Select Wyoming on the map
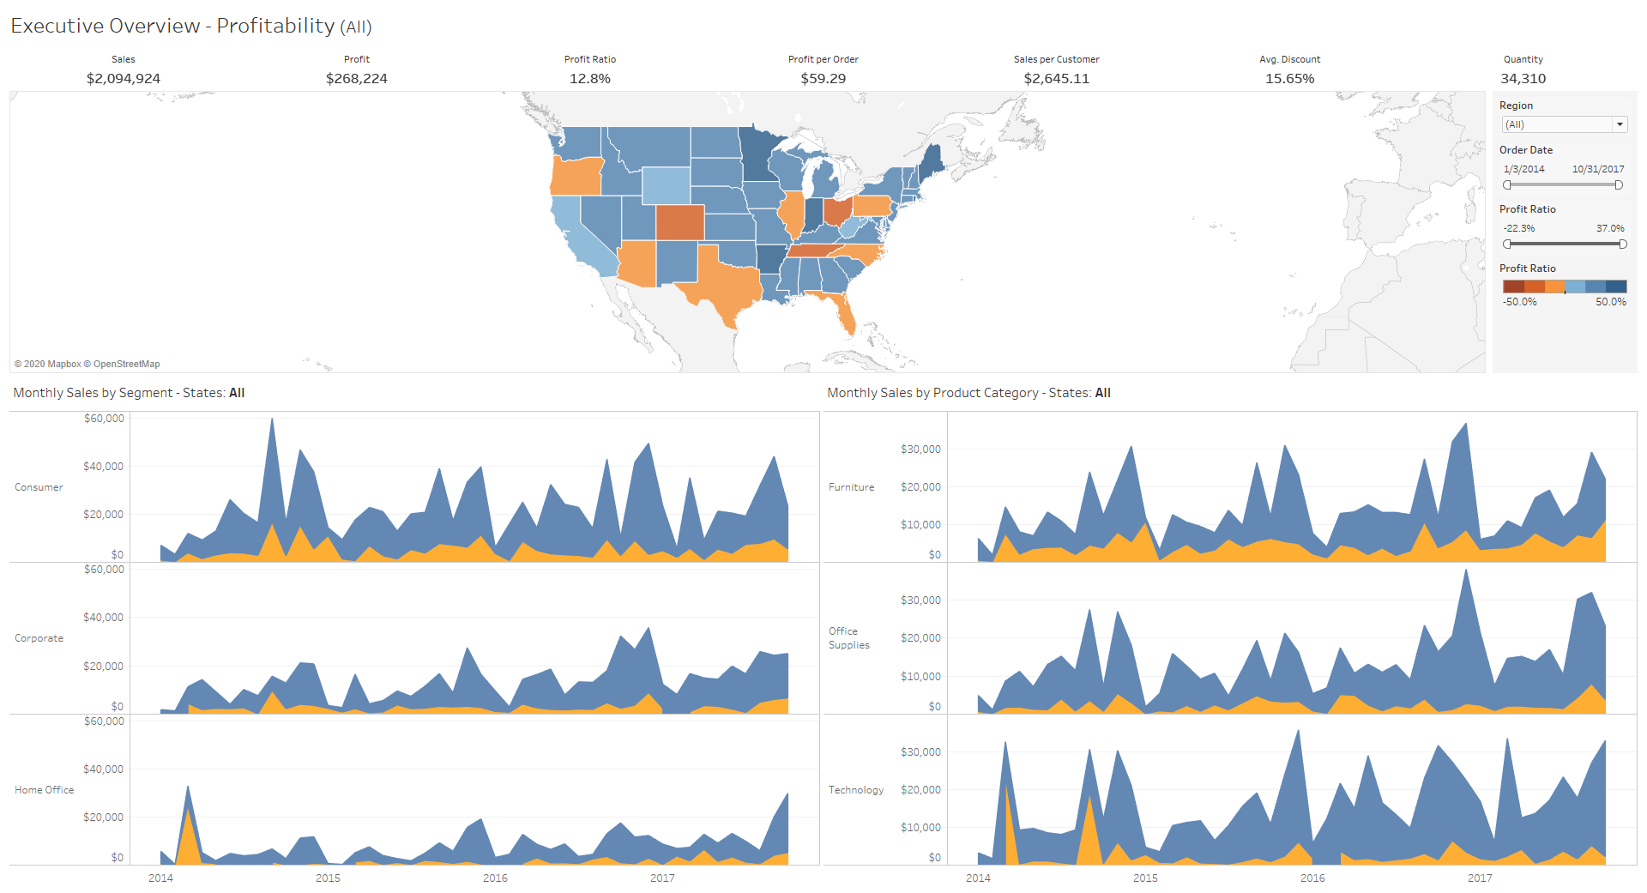 tap(666, 185)
